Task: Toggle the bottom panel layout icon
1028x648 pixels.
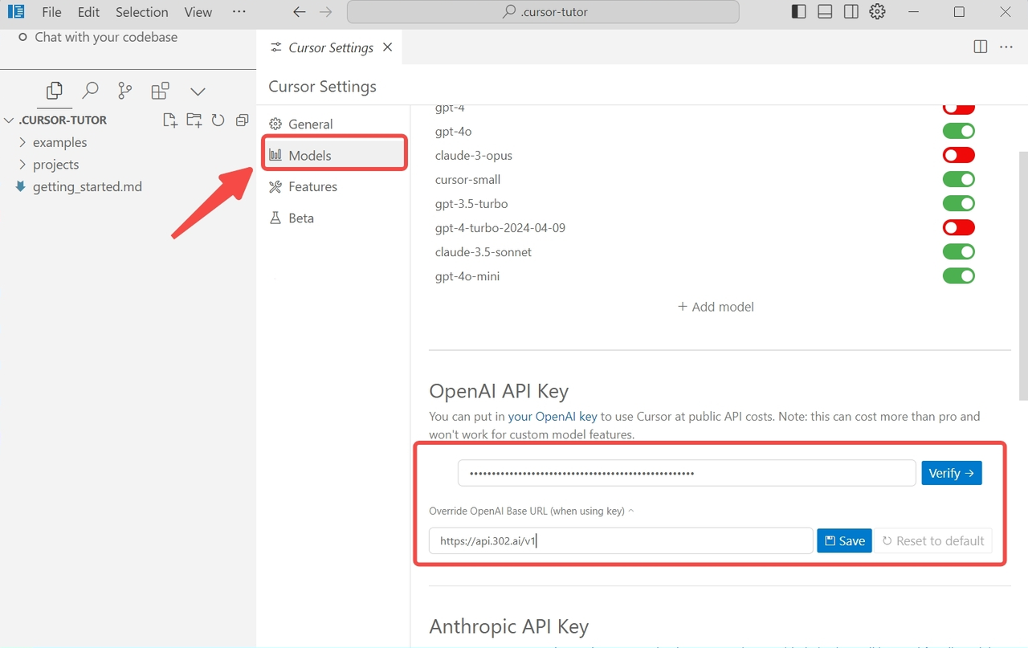Action: 825,12
